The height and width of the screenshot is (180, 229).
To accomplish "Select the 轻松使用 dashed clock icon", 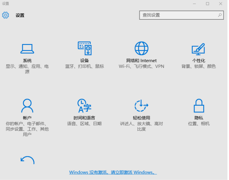I will 141,105.
